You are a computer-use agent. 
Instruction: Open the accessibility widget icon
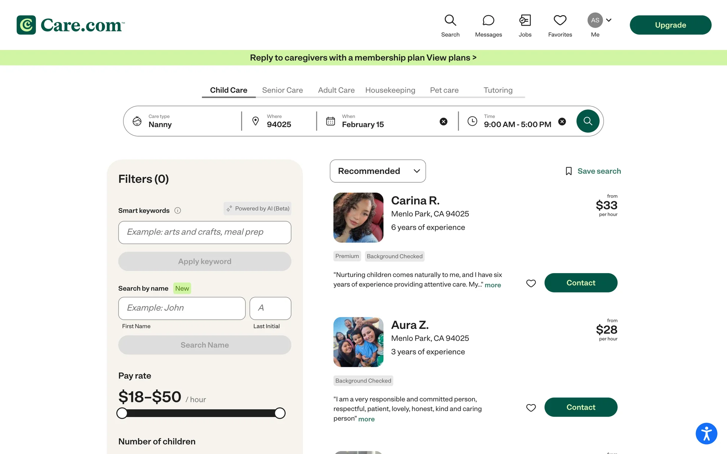pos(706,433)
